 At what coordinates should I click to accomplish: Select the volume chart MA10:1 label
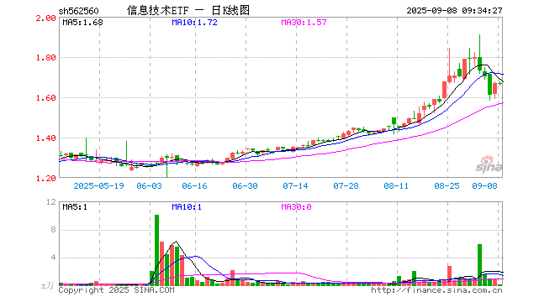[187, 207]
